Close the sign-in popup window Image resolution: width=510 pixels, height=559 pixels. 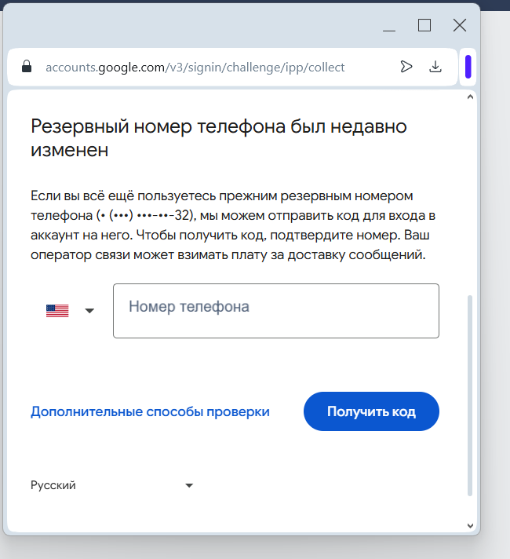(x=460, y=25)
